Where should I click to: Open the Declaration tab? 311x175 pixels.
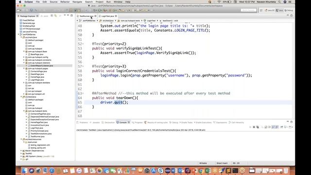(x=108, y=122)
